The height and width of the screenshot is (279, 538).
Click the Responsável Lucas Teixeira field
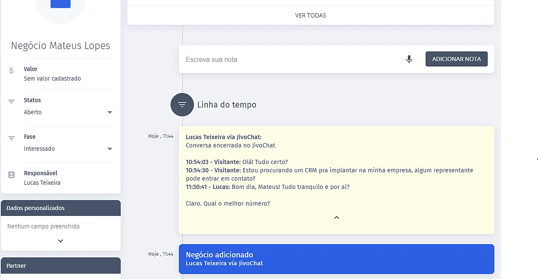pos(42,183)
